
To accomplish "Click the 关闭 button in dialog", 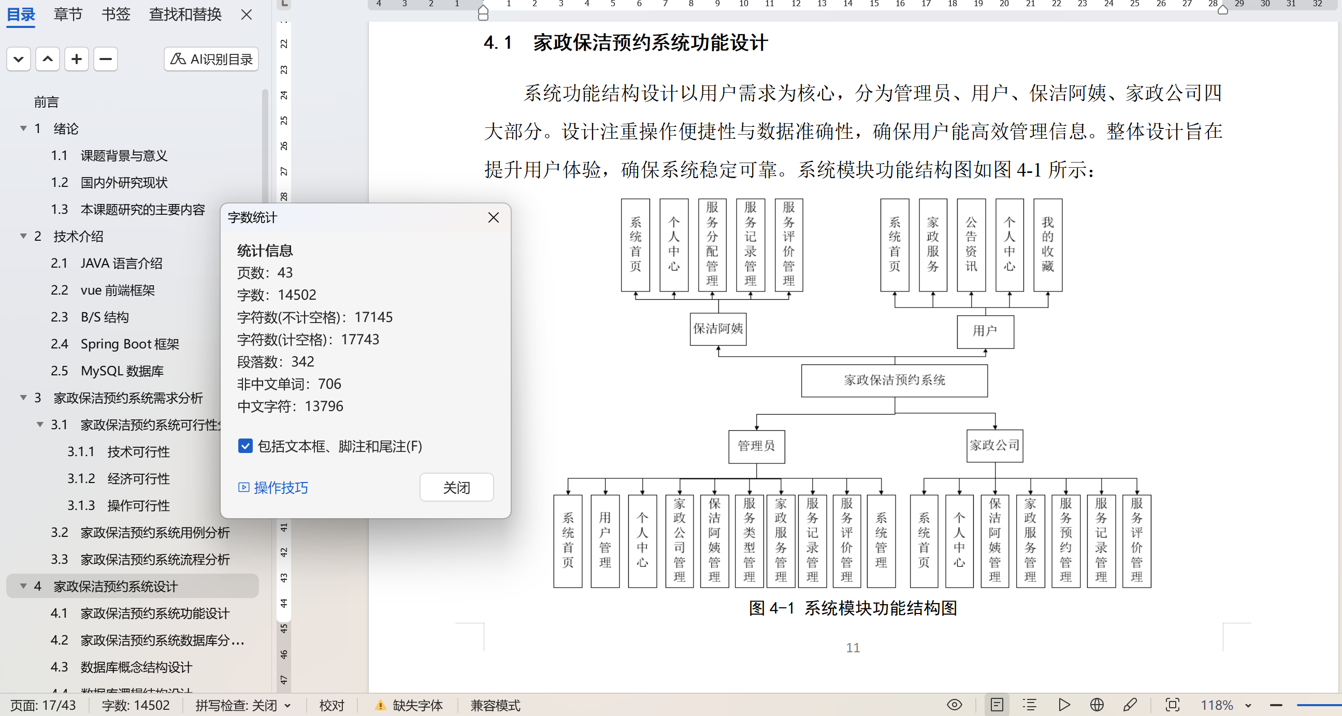I will pos(456,487).
